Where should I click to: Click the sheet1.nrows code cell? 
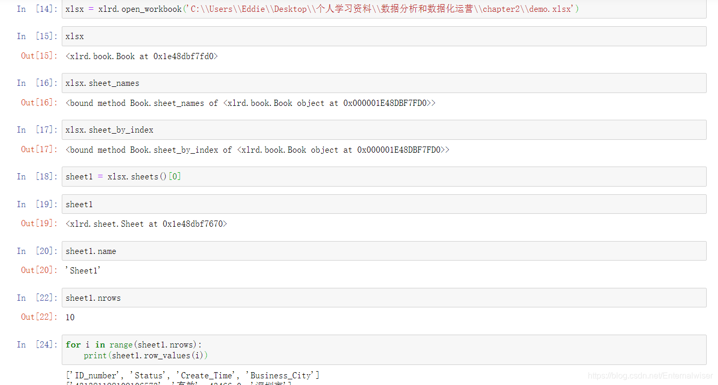pos(384,298)
